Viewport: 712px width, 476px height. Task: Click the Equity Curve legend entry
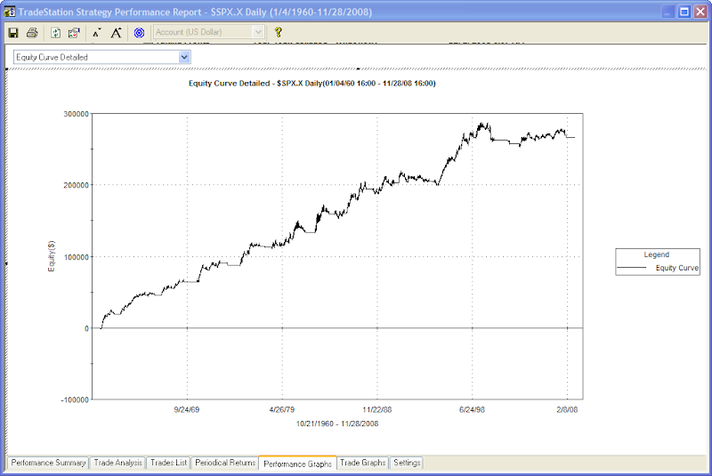(x=658, y=268)
